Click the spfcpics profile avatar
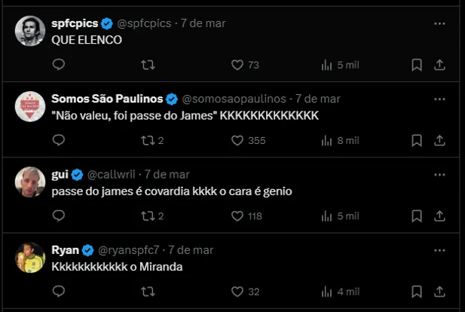 (30, 31)
